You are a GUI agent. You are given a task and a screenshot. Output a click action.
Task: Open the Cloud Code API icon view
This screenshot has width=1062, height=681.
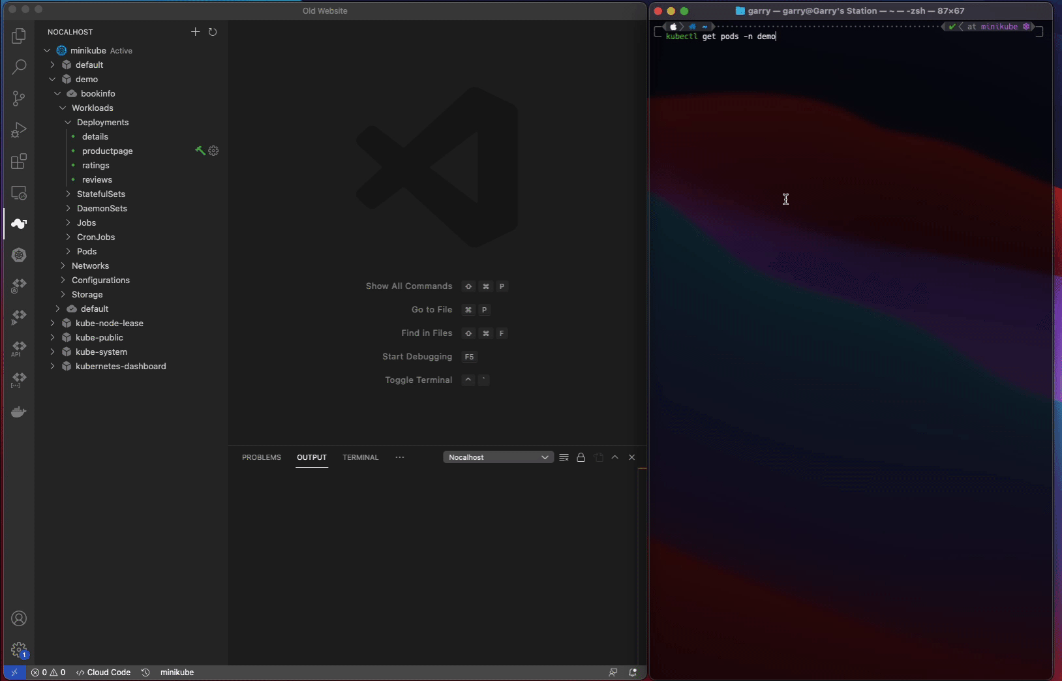click(x=19, y=348)
